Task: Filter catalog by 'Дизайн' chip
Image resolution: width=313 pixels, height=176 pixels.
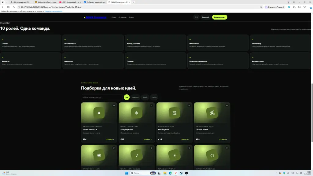Action: (145, 97)
